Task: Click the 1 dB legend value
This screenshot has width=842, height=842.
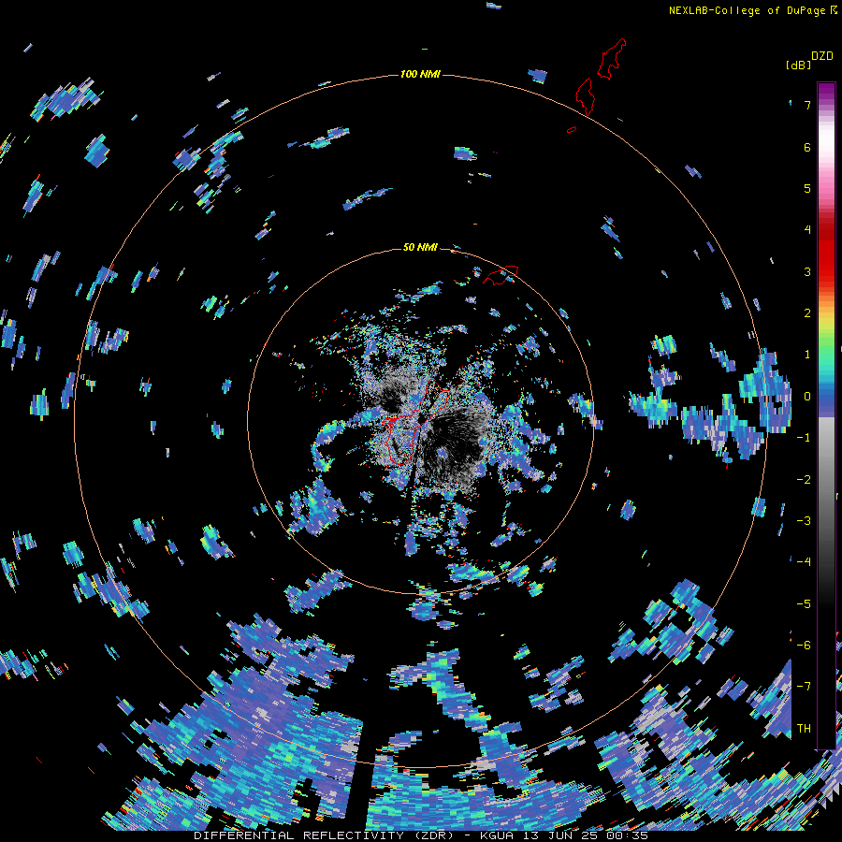Action: [x=807, y=355]
